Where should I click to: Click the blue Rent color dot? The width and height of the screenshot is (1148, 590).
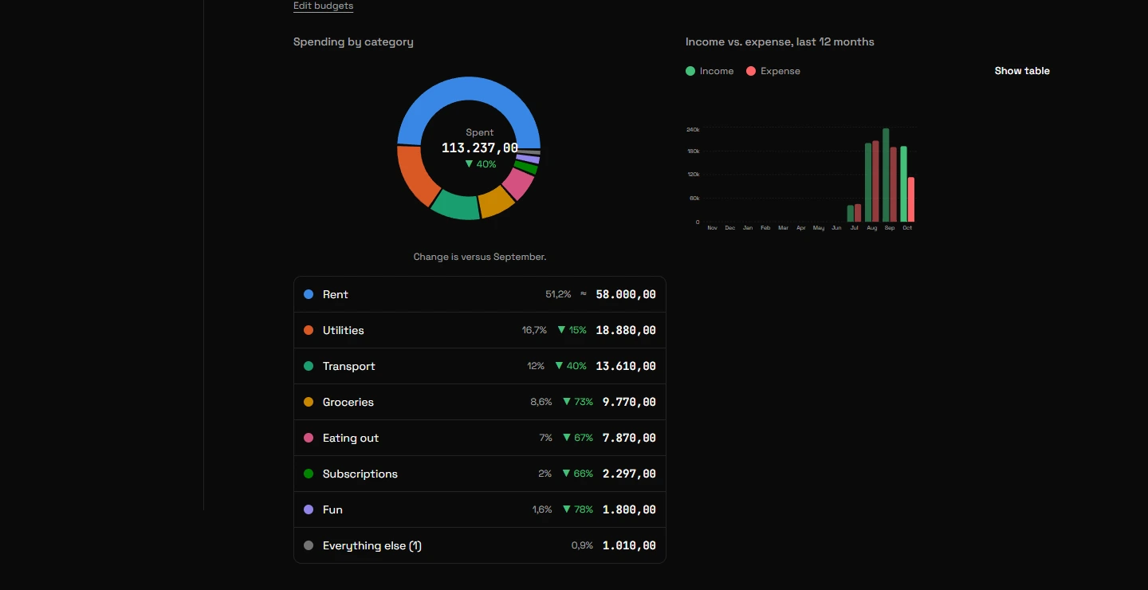[309, 294]
